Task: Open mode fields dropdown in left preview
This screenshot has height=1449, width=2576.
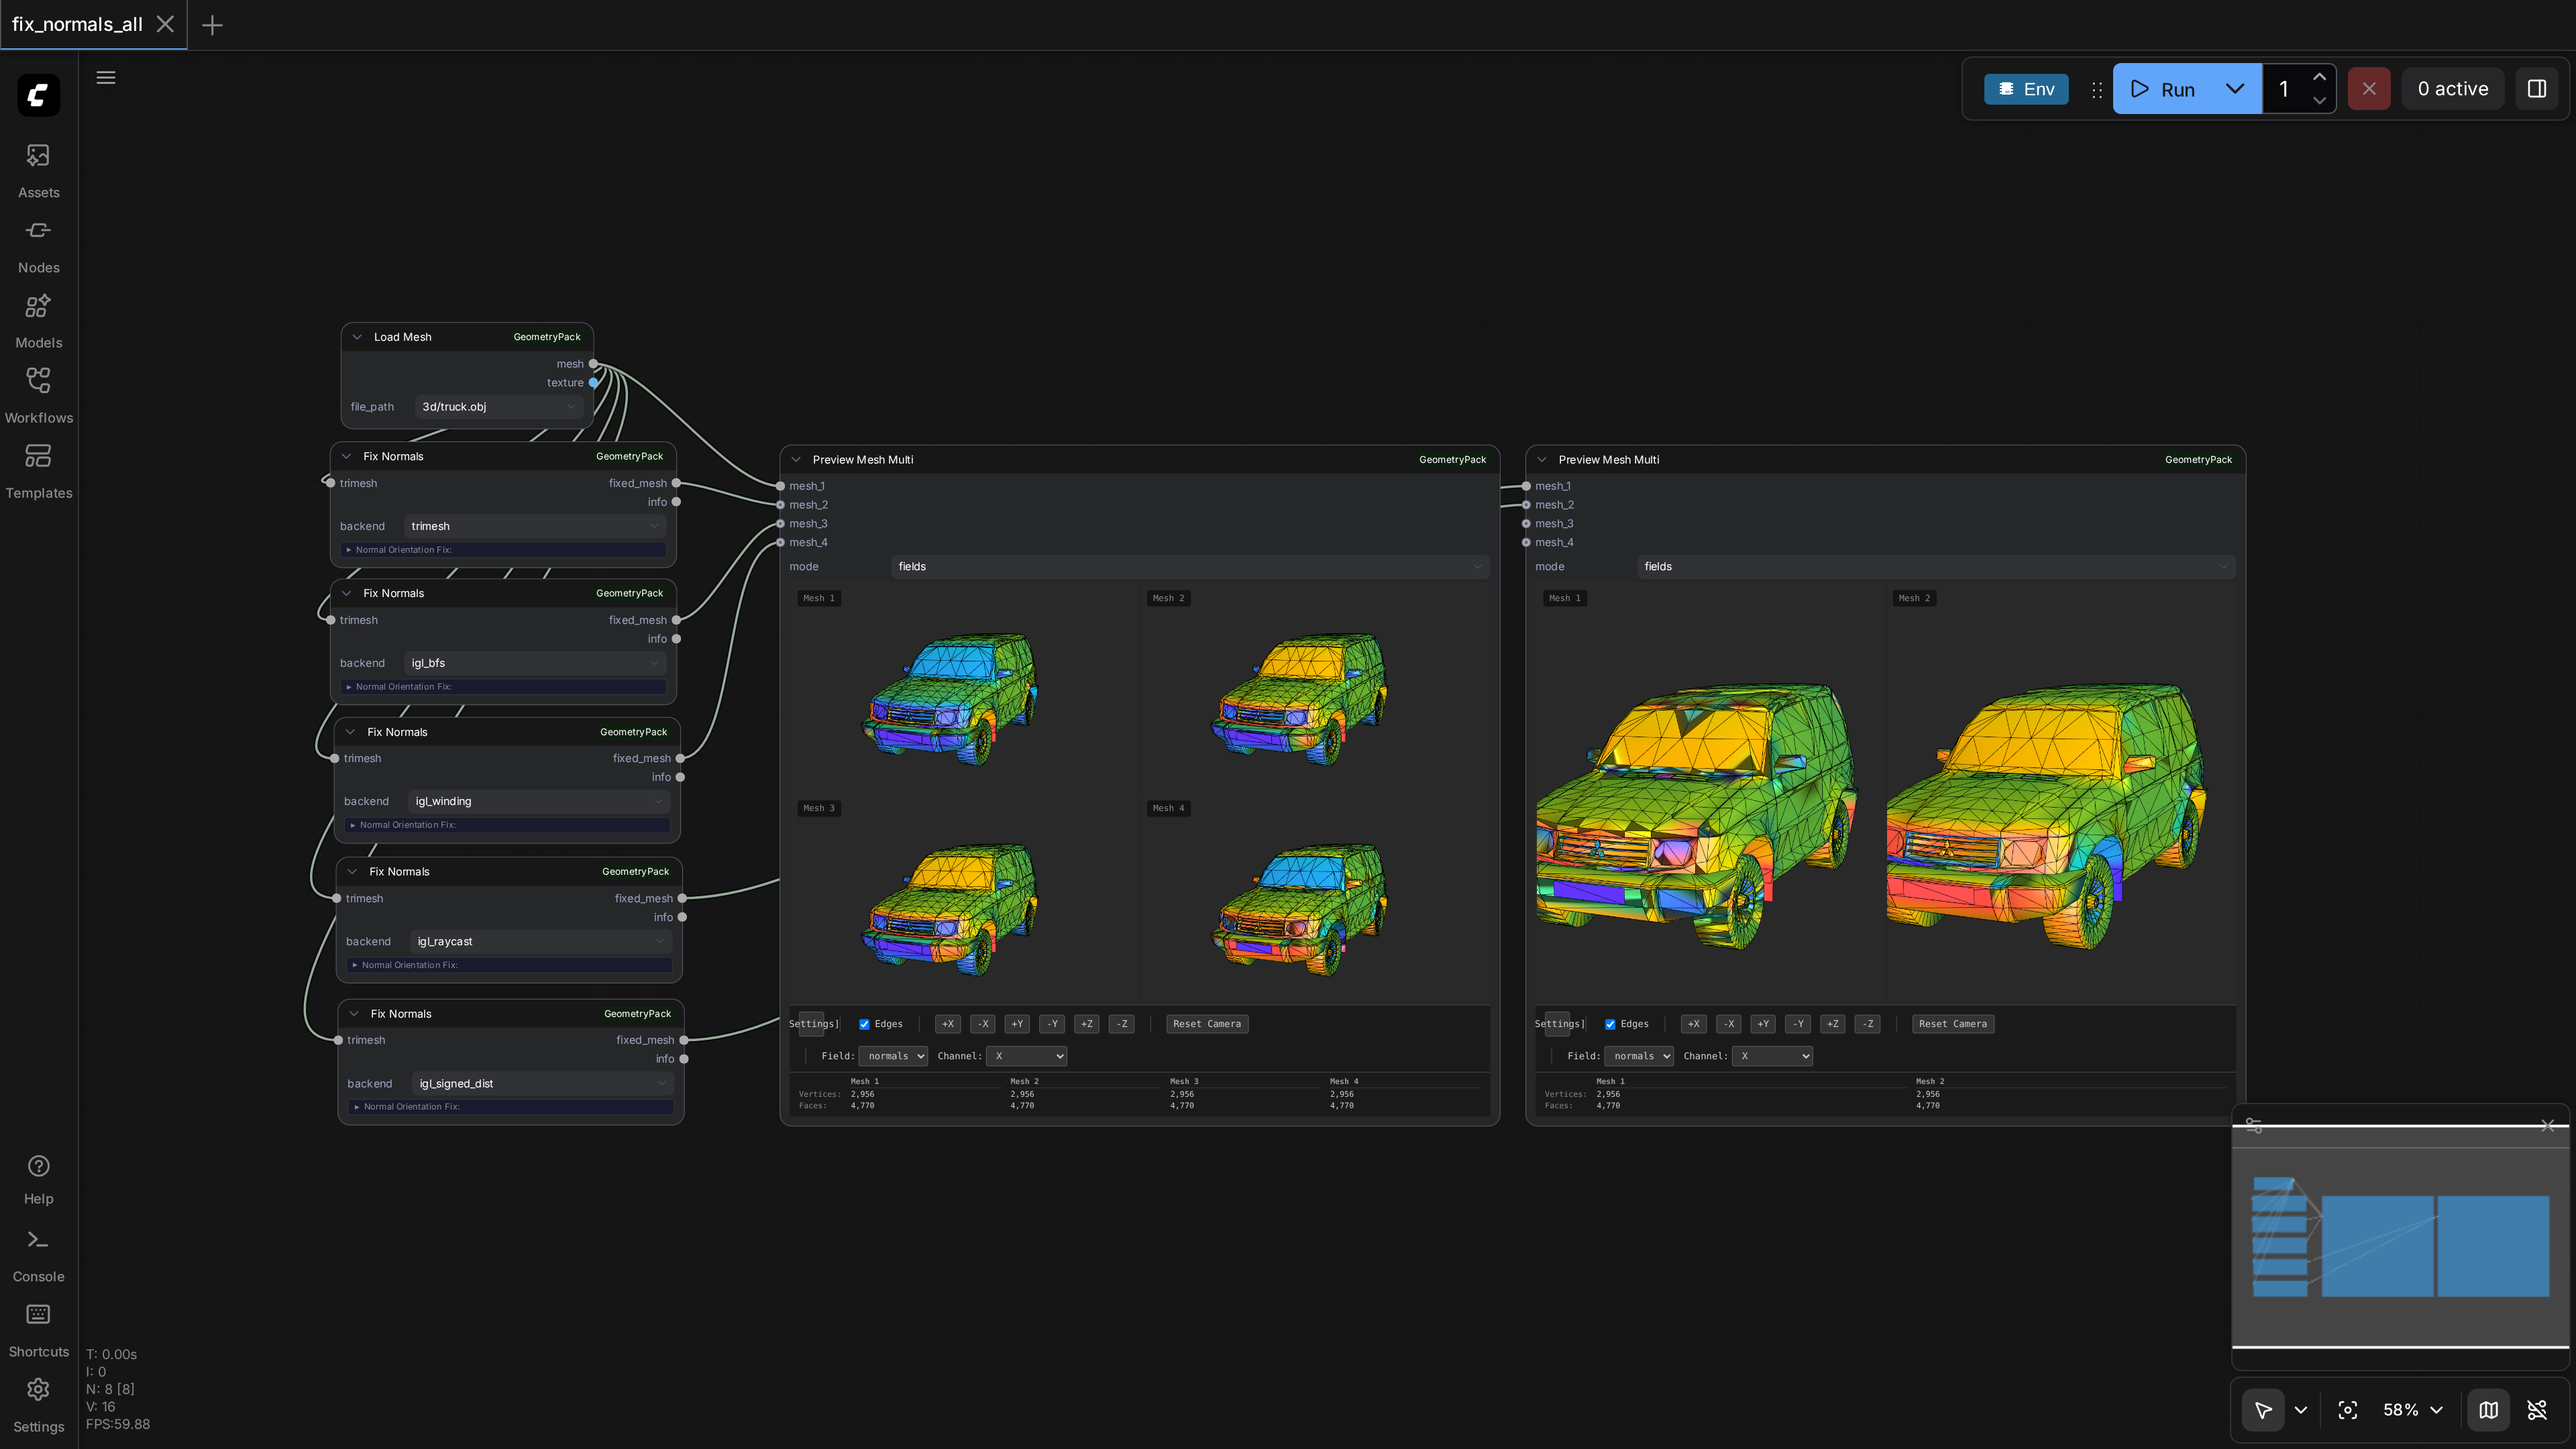Action: click(x=1190, y=567)
